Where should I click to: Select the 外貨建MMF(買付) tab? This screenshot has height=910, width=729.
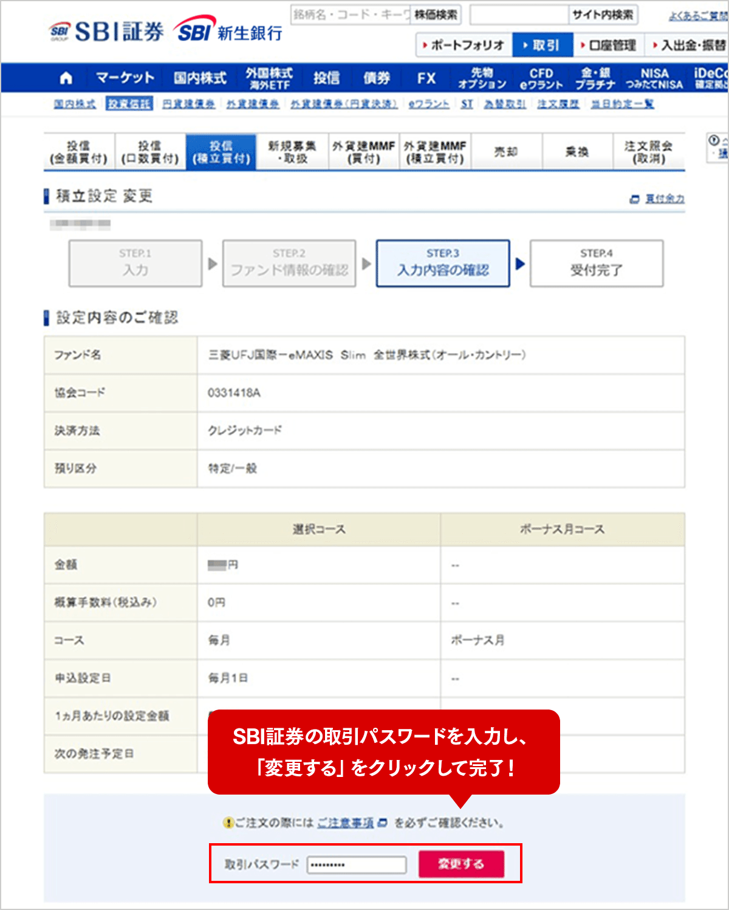[363, 152]
